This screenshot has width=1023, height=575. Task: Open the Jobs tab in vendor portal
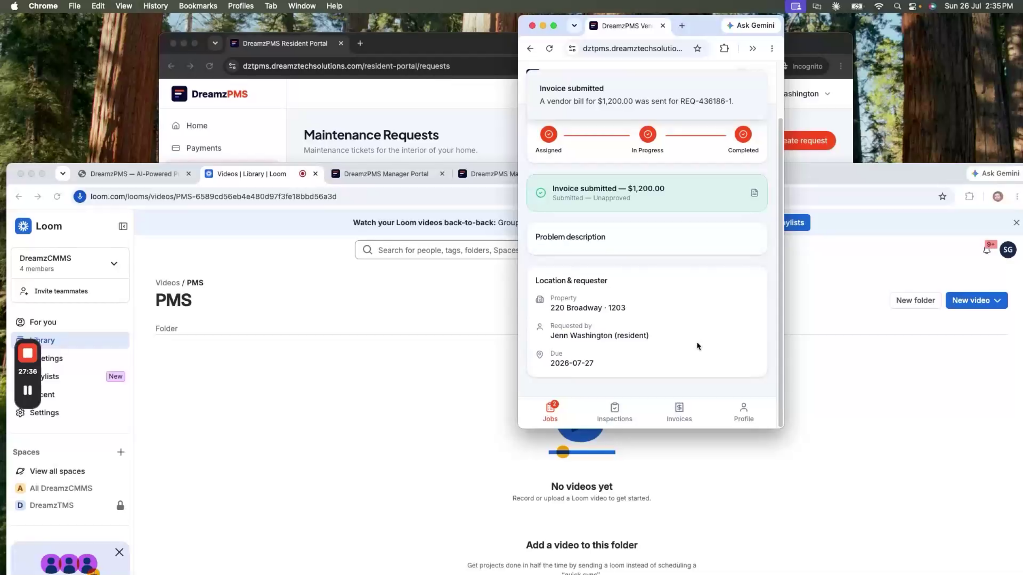550,411
